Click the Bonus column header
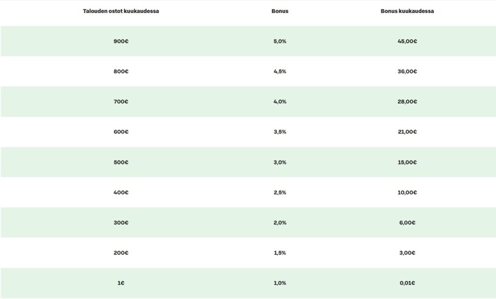Screen dimensions: 496x299 pyautogui.click(x=280, y=11)
